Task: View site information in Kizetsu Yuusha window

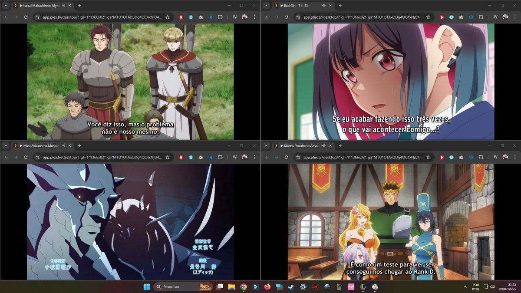Action: pos(298,157)
